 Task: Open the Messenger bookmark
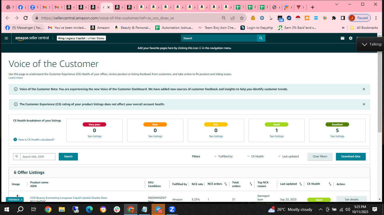click(x=24, y=28)
